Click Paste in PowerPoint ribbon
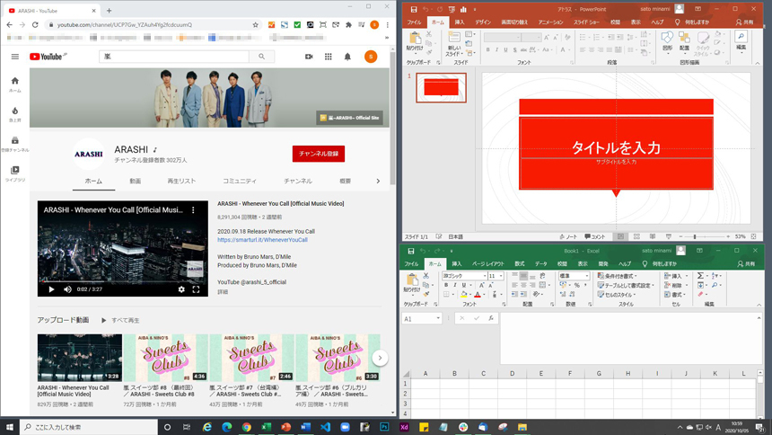 [x=415, y=41]
